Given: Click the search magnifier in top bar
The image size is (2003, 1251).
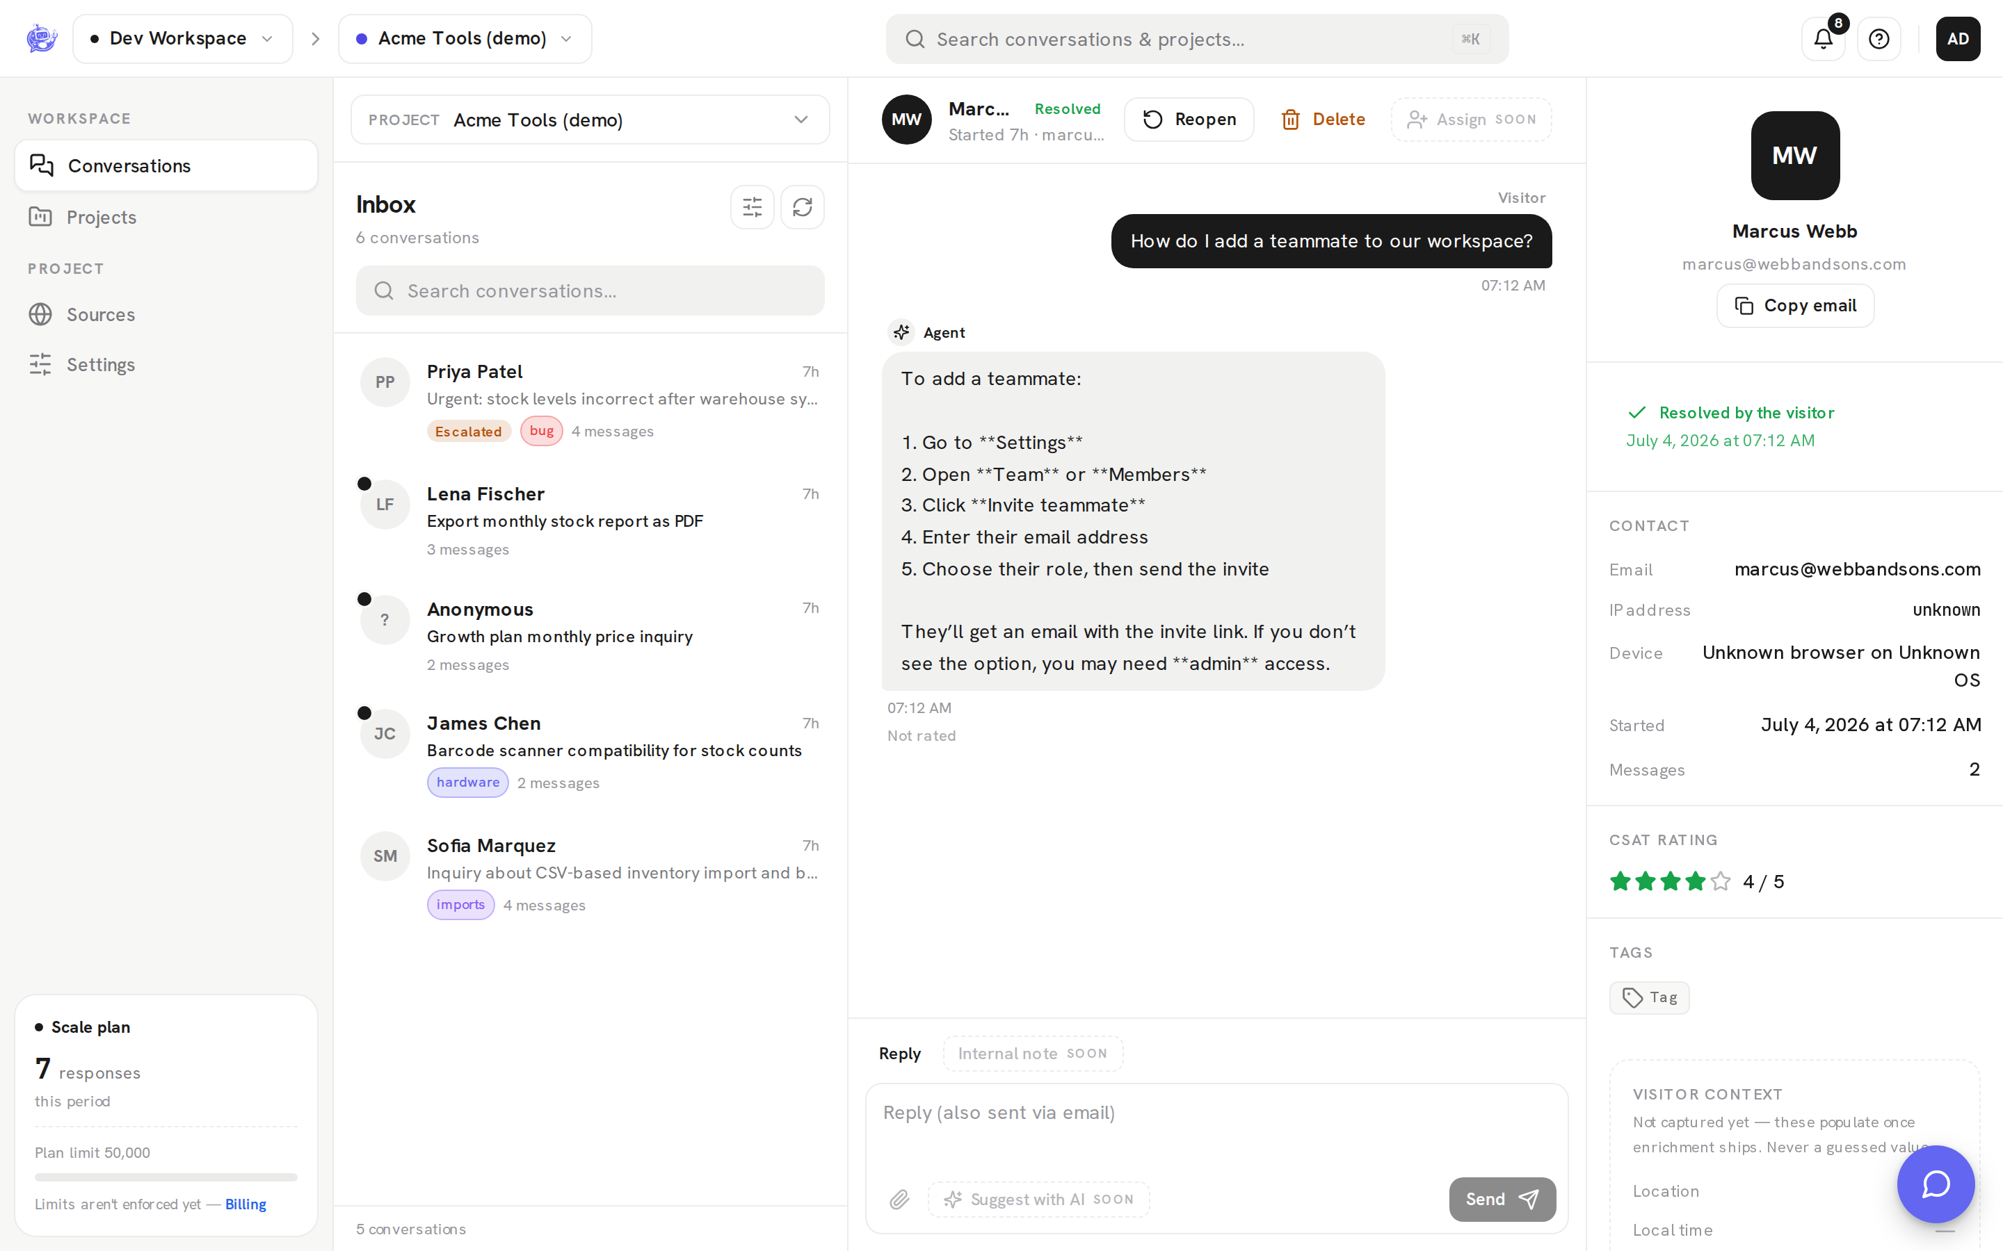Looking at the screenshot, I should (x=915, y=39).
